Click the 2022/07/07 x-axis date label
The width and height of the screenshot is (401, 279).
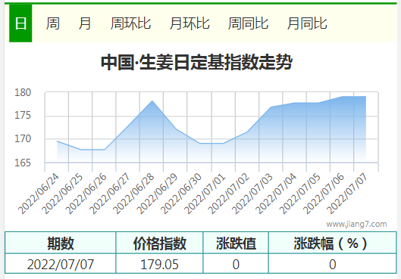pos(347,194)
